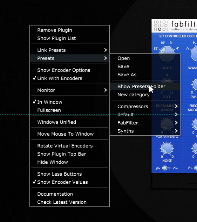
Task: Expand the default preset category
Action: (x=145, y=115)
